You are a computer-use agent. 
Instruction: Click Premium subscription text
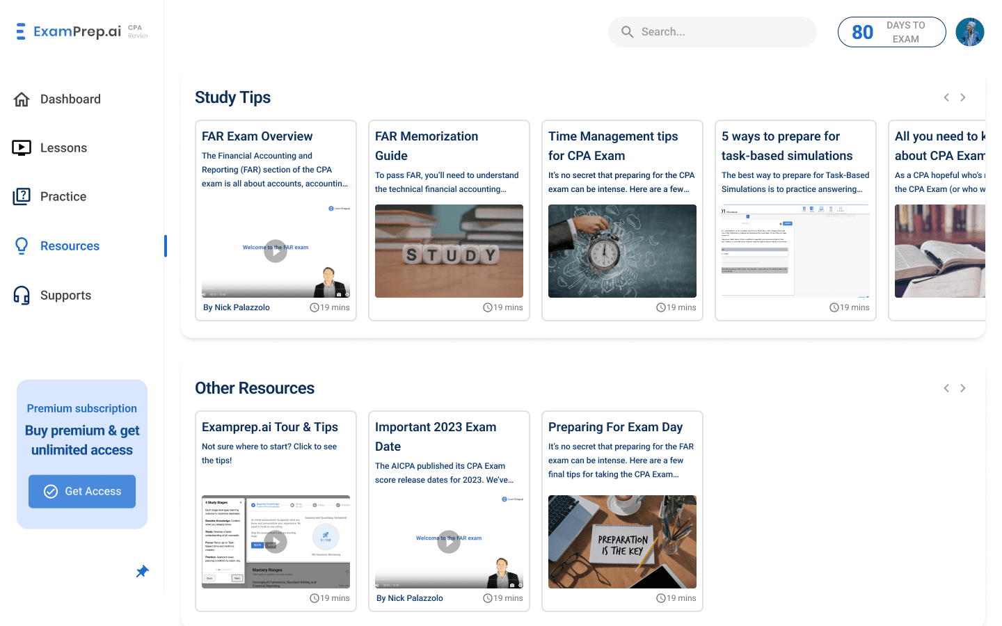click(82, 408)
